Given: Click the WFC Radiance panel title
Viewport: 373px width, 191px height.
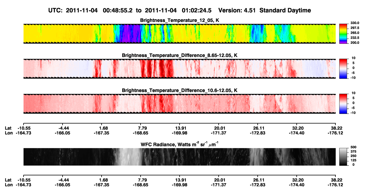Looking at the screenshot, I should click(180, 144).
